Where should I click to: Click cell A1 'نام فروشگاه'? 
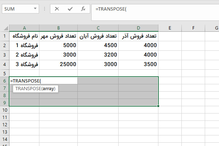tap(24, 36)
